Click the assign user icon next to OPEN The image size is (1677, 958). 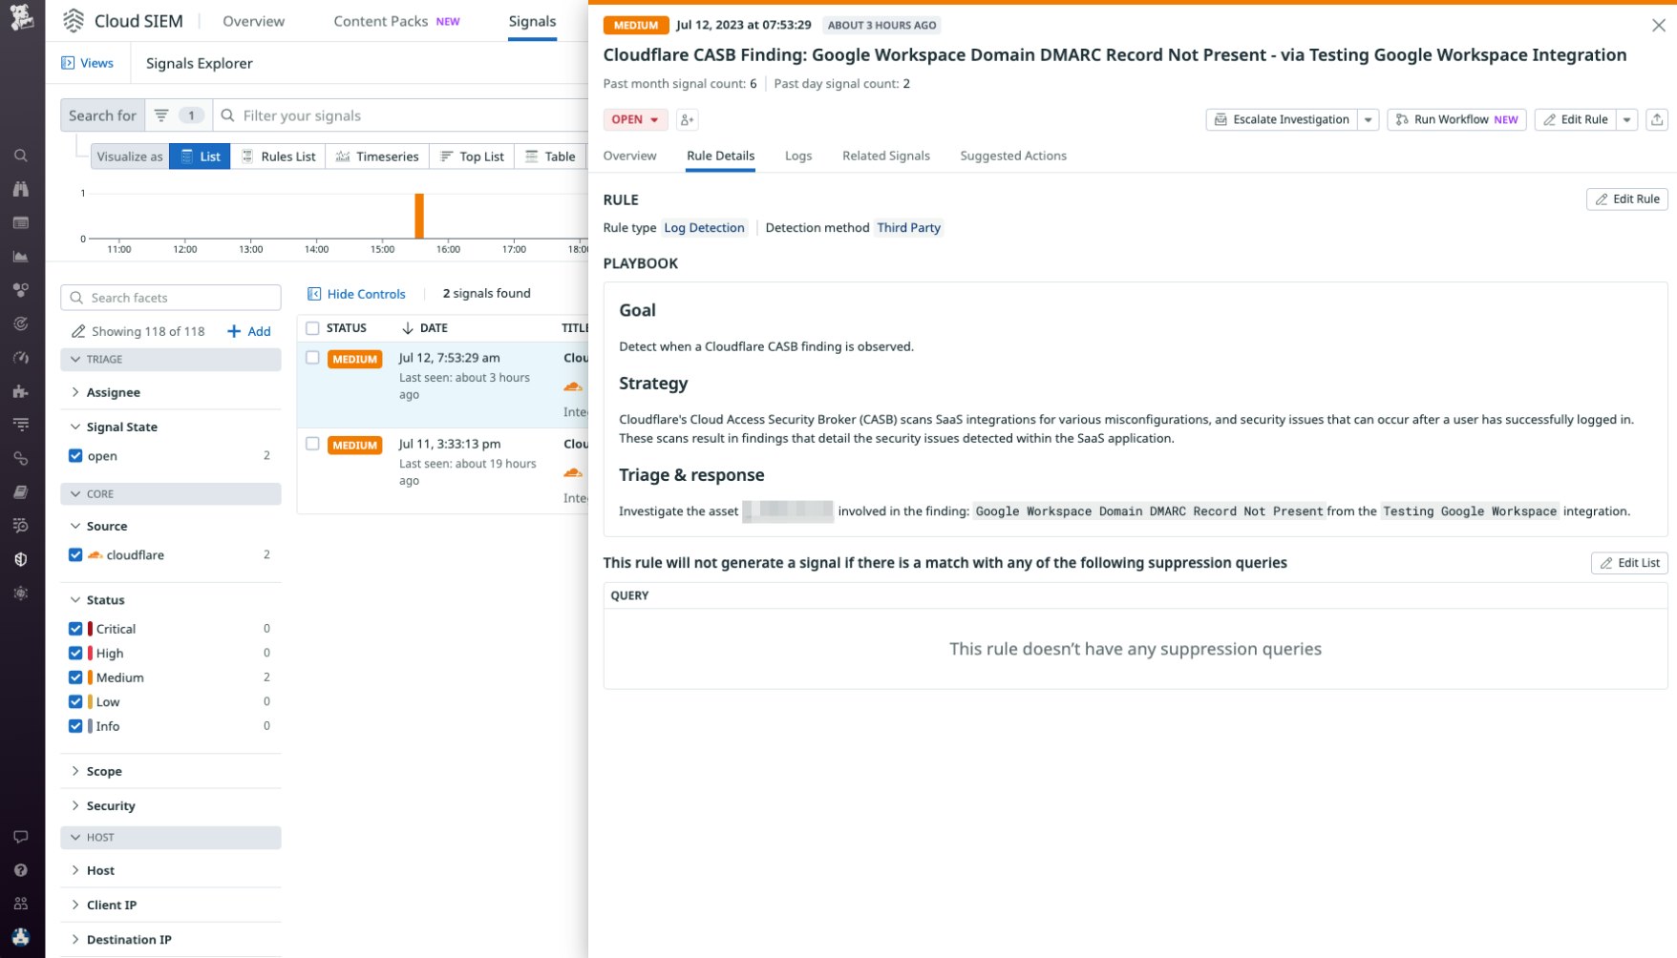click(x=687, y=119)
